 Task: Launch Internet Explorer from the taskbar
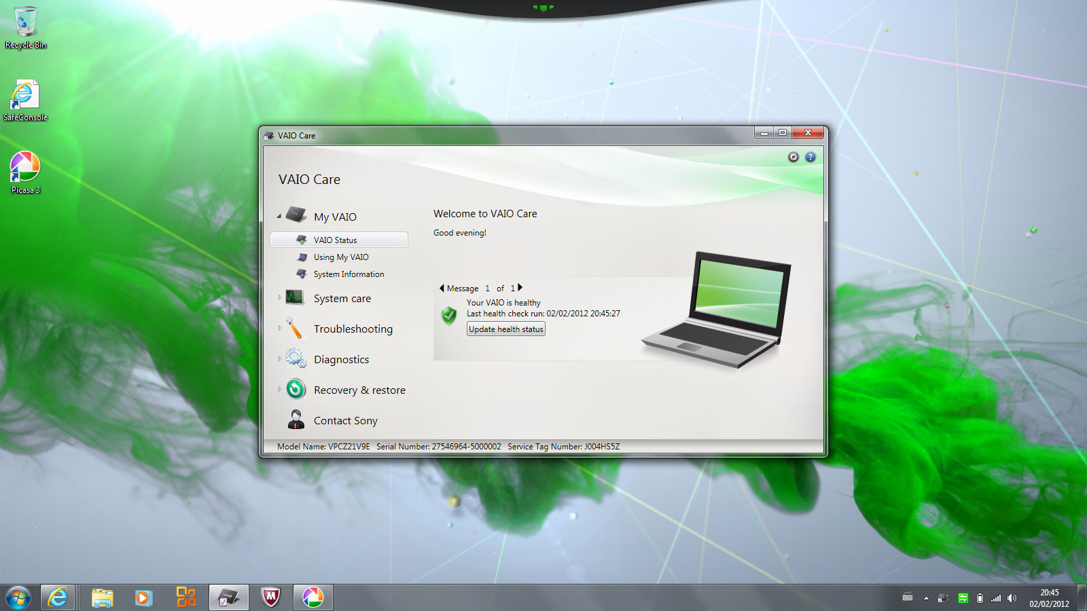point(58,597)
